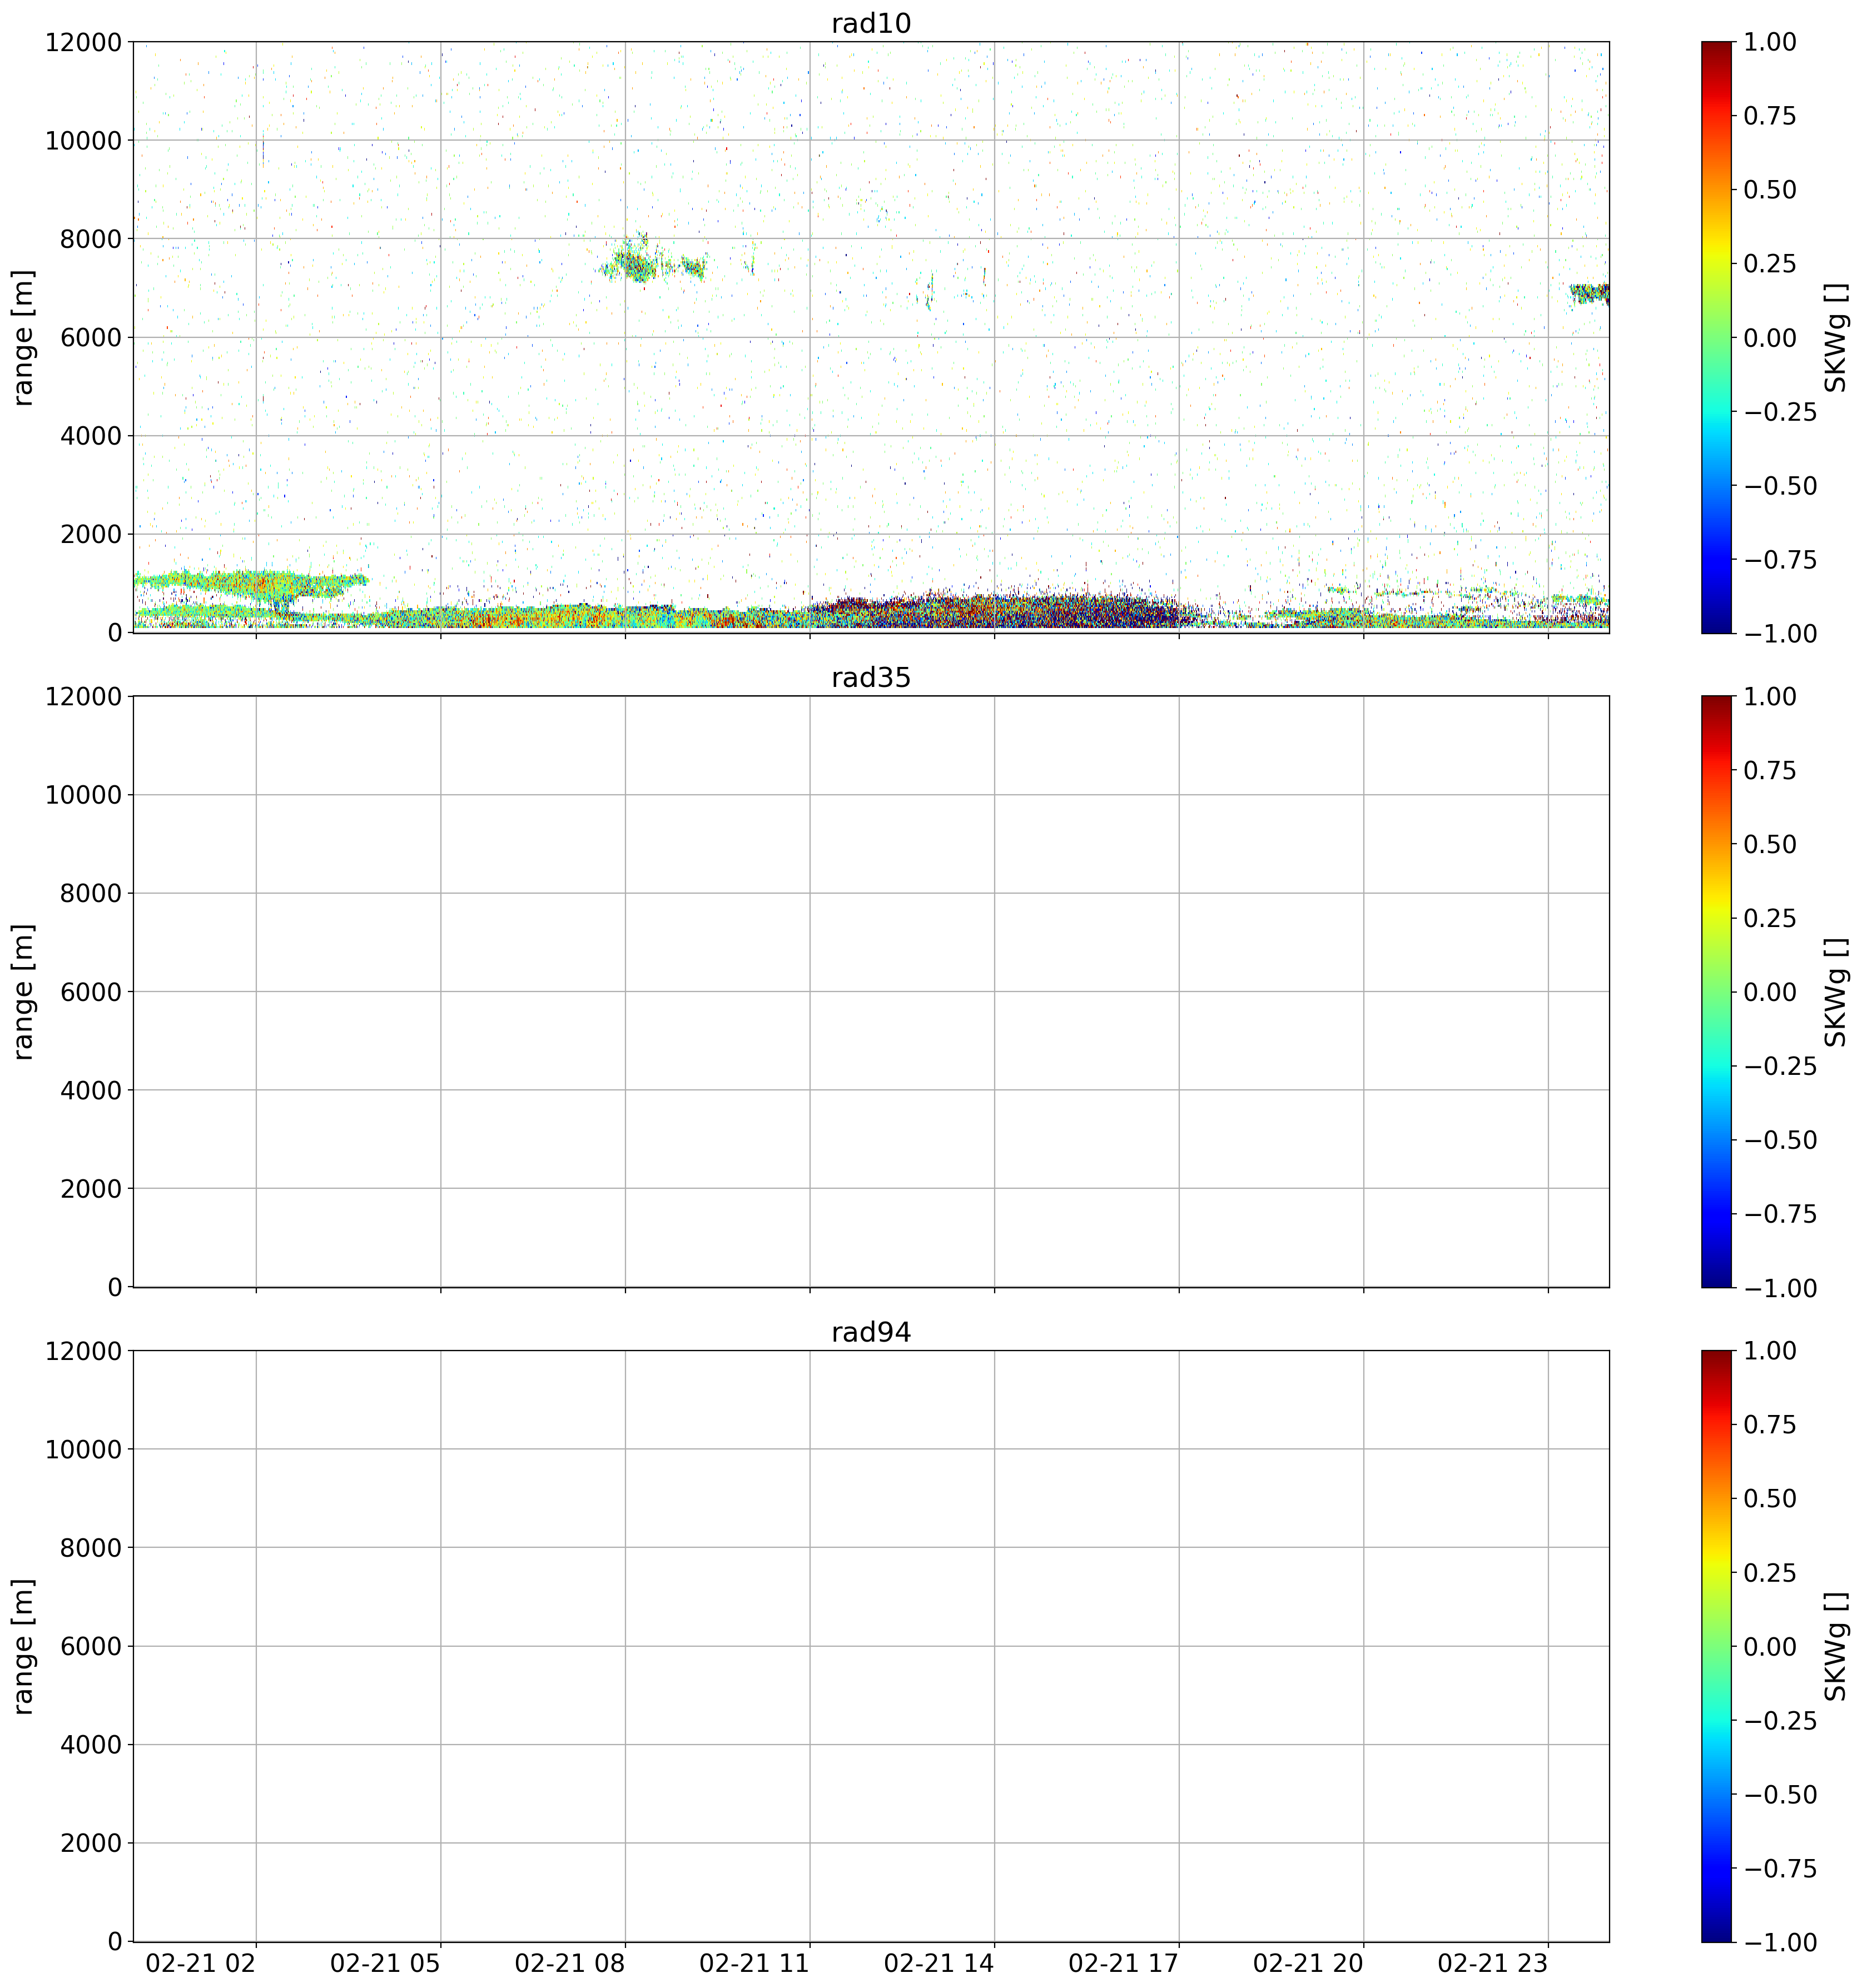Click the −1.00 tick on rad10 colorbar
Viewport: 1862px width, 1988px height.
click(1780, 633)
